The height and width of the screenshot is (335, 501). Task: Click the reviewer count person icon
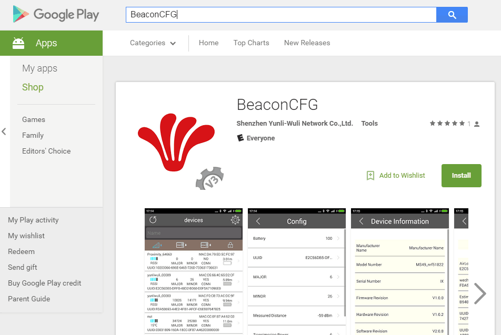477,124
